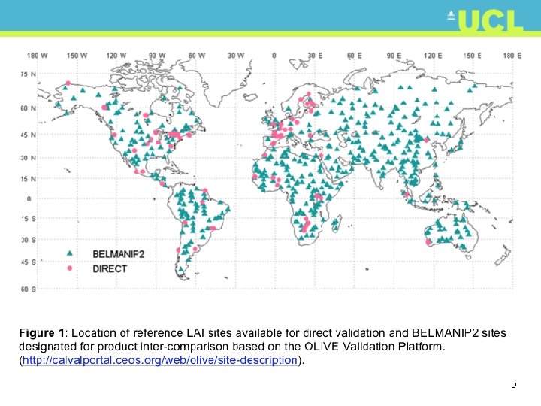Click the 30 S latitude label
541x406 pixels.
pyautogui.click(x=29, y=240)
